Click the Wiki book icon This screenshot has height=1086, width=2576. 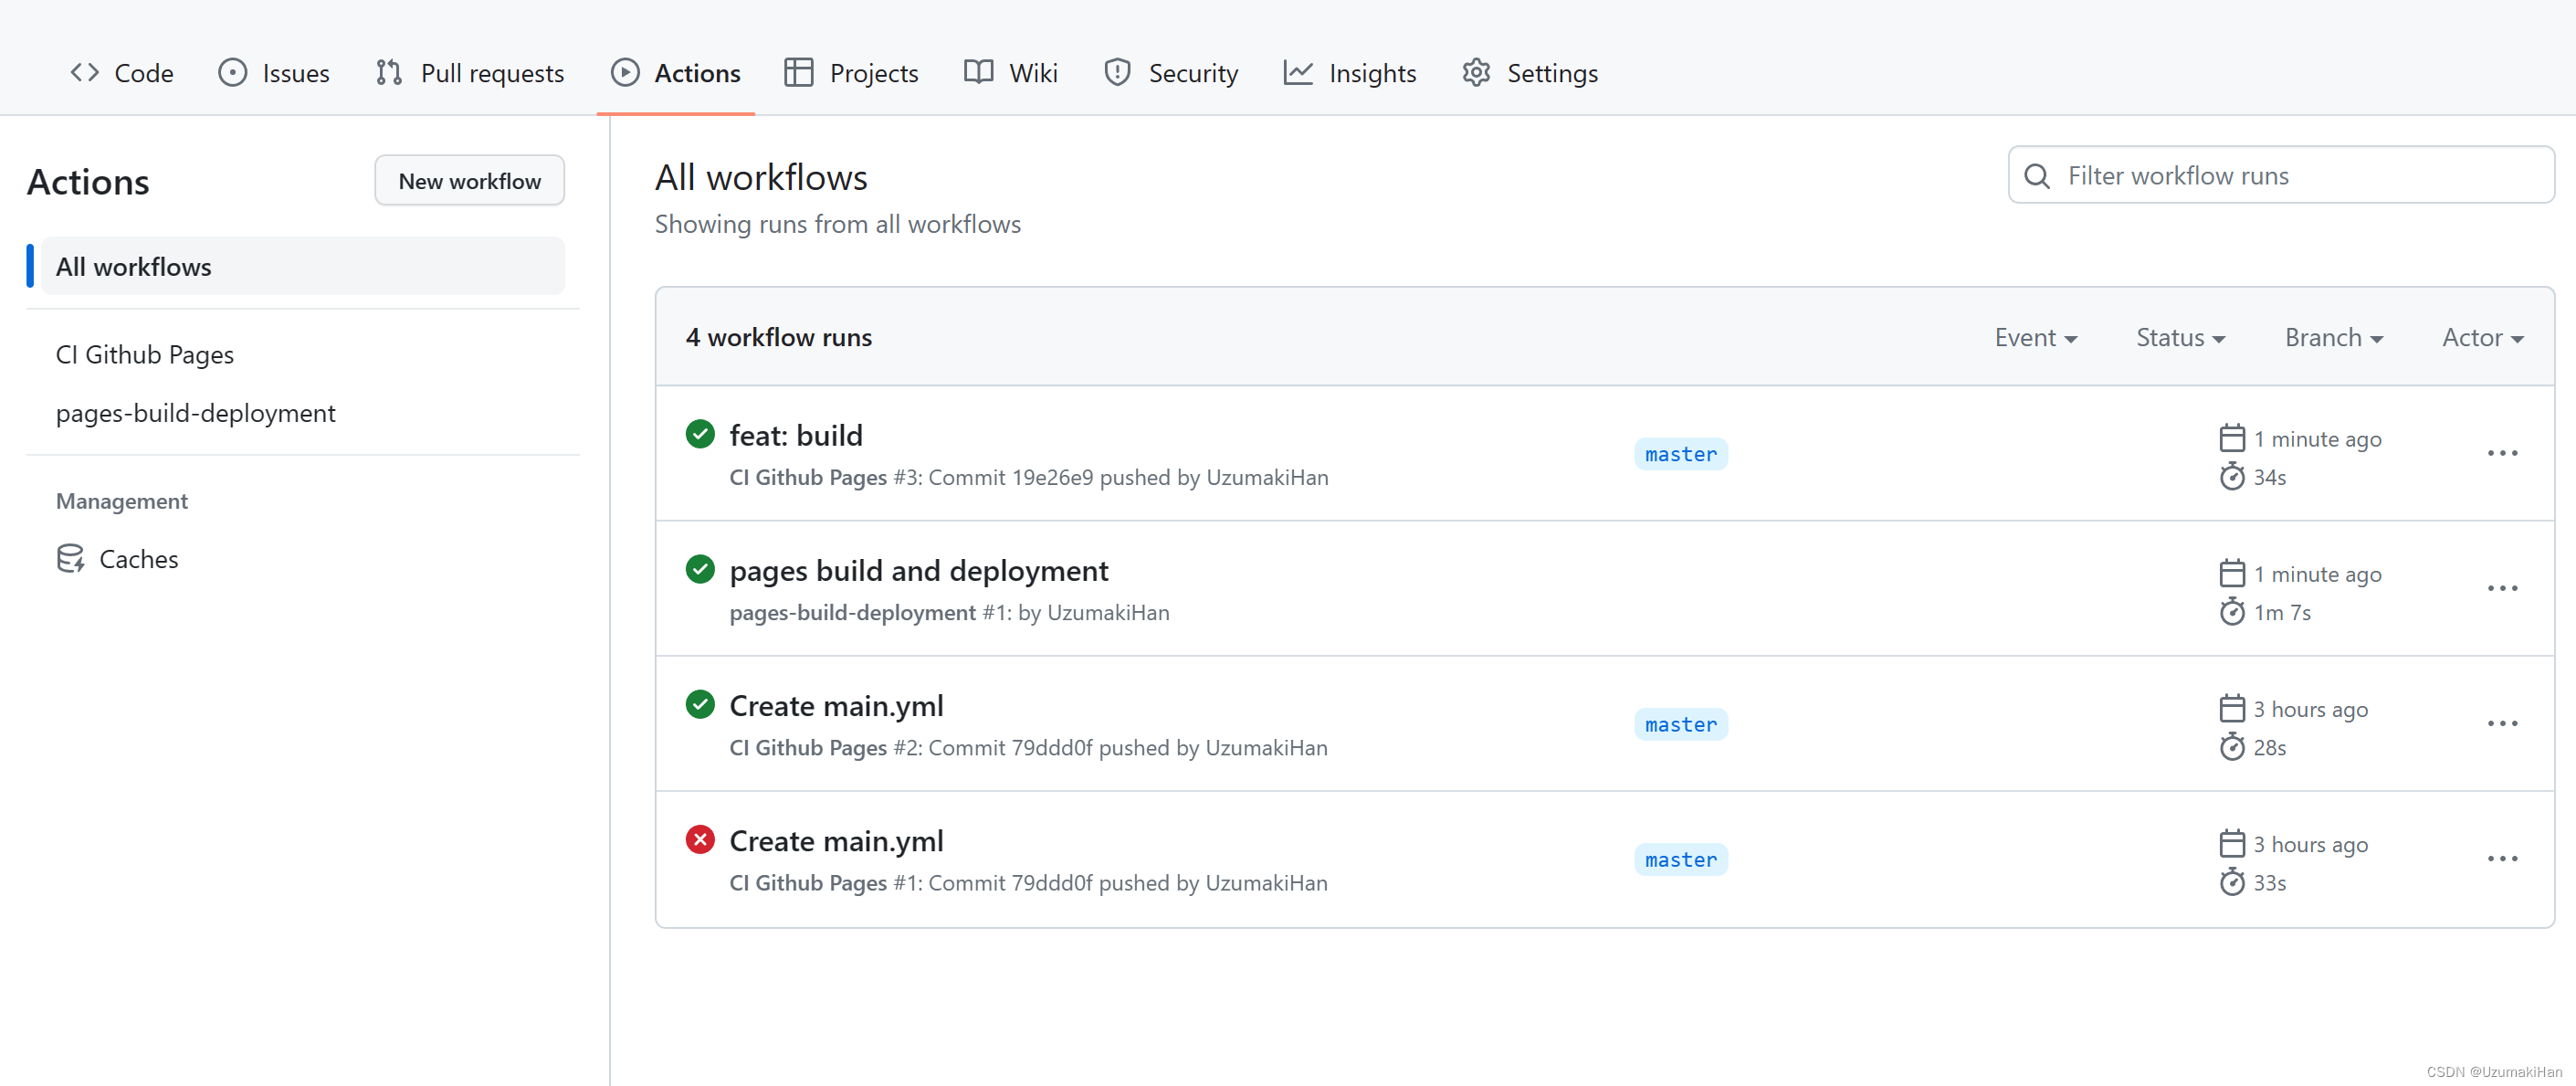point(977,72)
